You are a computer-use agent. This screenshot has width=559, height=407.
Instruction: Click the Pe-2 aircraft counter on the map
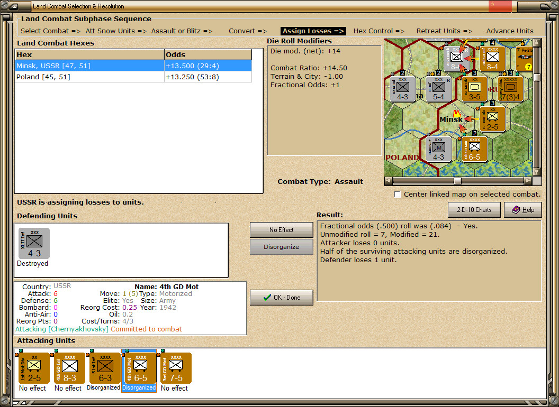click(524, 58)
